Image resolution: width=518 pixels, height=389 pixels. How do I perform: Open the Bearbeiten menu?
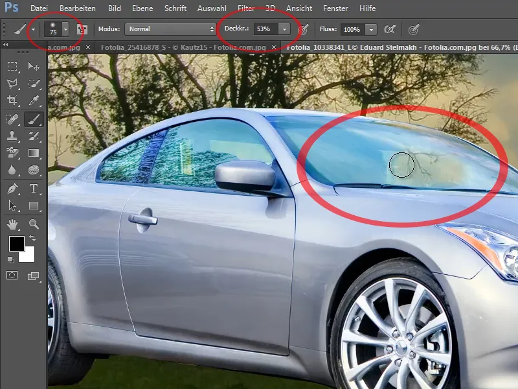[78, 8]
